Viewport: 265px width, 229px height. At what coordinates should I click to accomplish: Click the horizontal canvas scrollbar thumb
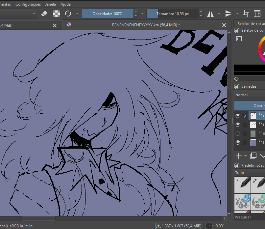(x=38, y=218)
